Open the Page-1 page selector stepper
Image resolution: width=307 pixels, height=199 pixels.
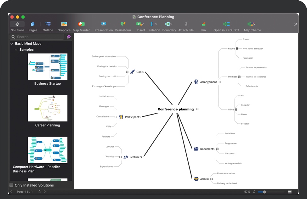click(39, 192)
